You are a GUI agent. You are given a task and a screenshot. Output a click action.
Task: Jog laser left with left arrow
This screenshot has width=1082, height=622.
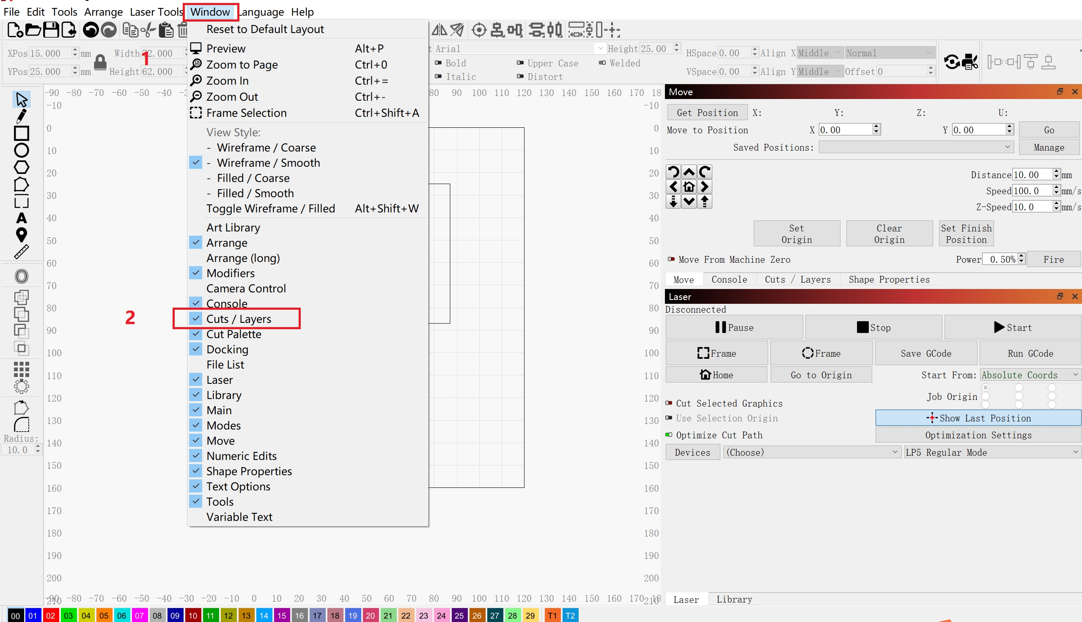pyautogui.click(x=673, y=187)
